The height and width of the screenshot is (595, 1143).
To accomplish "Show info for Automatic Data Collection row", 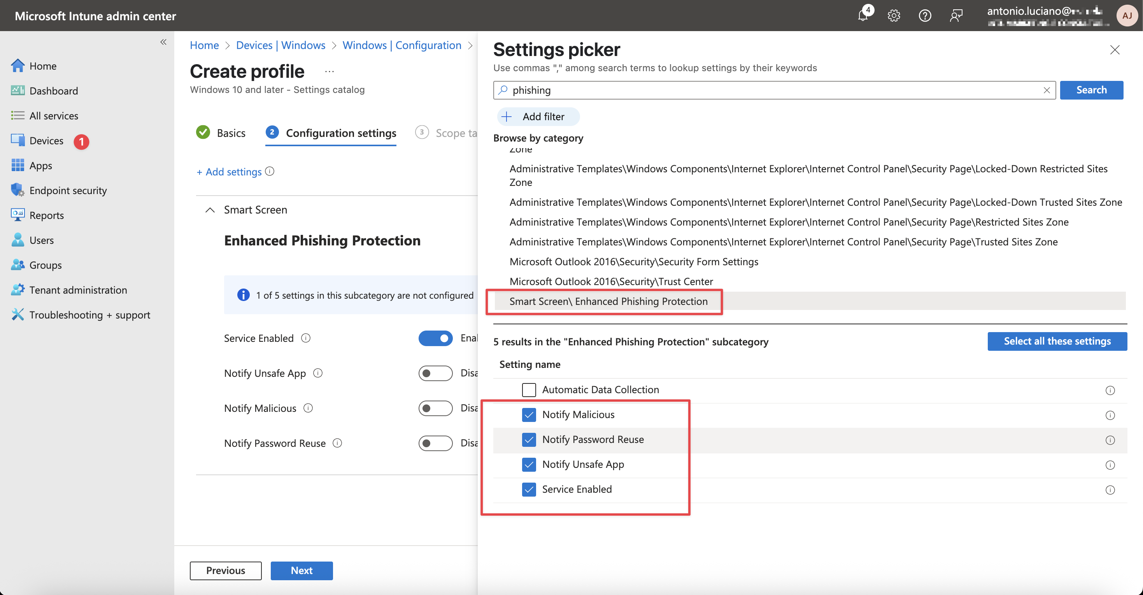I will 1110,390.
